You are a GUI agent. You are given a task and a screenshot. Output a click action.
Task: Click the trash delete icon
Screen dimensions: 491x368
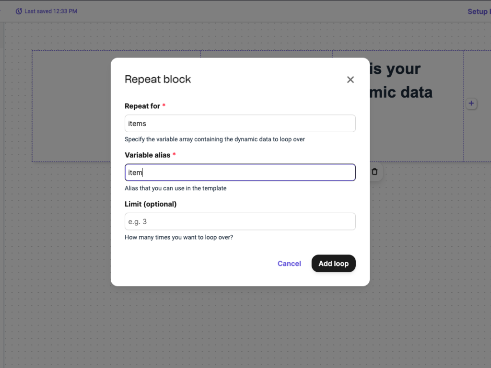tap(375, 172)
